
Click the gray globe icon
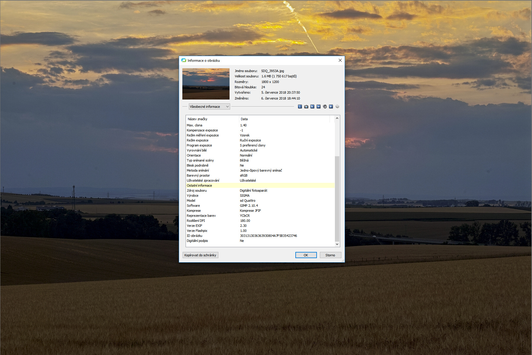(337, 107)
